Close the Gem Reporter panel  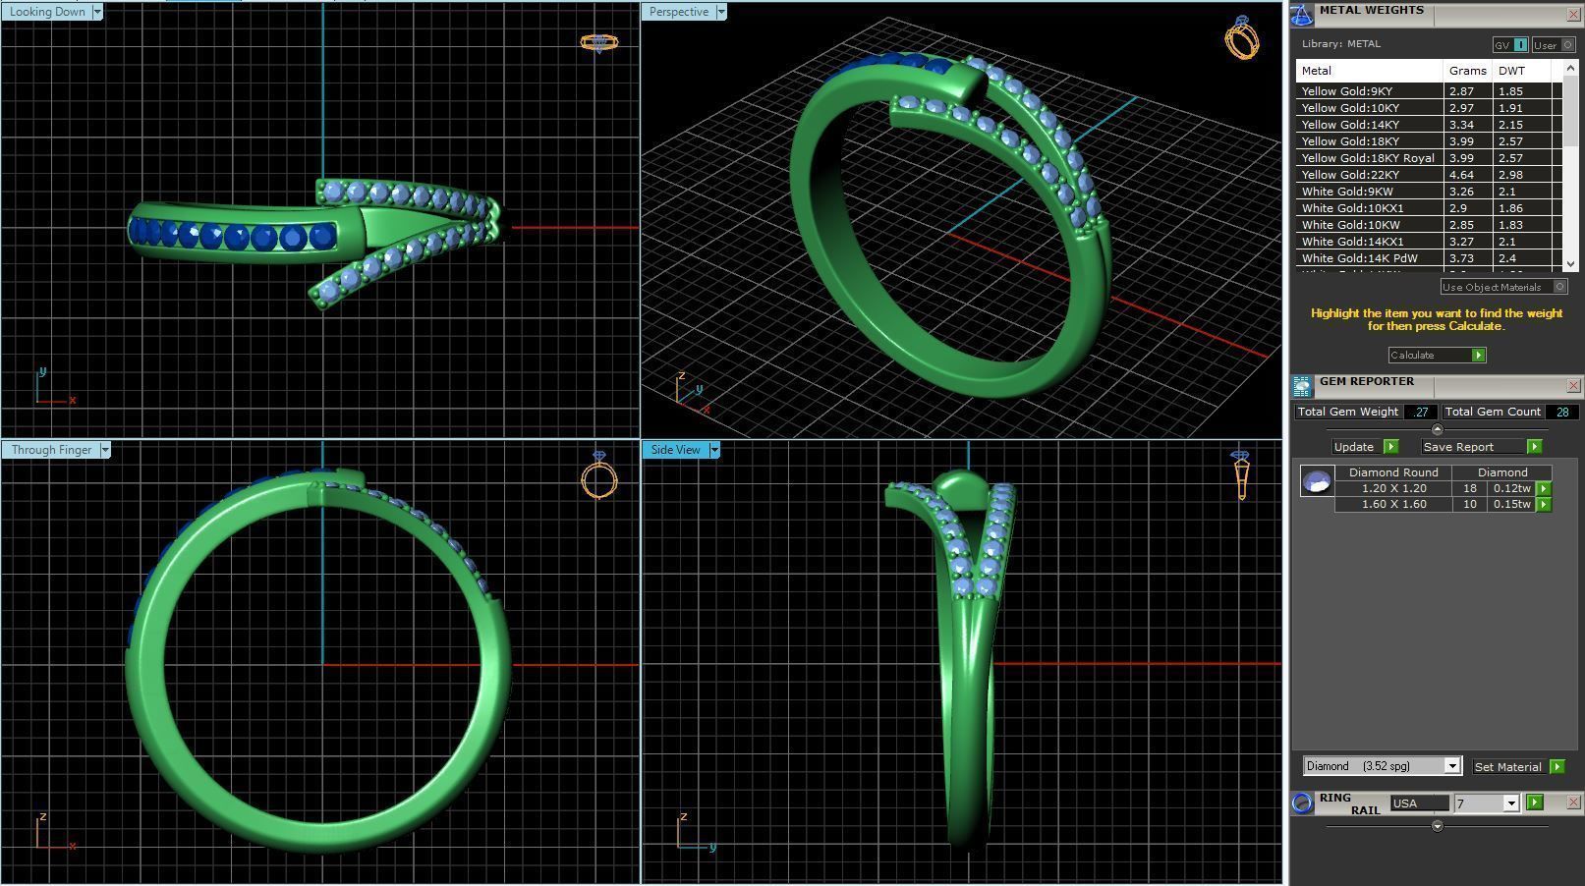click(x=1573, y=386)
